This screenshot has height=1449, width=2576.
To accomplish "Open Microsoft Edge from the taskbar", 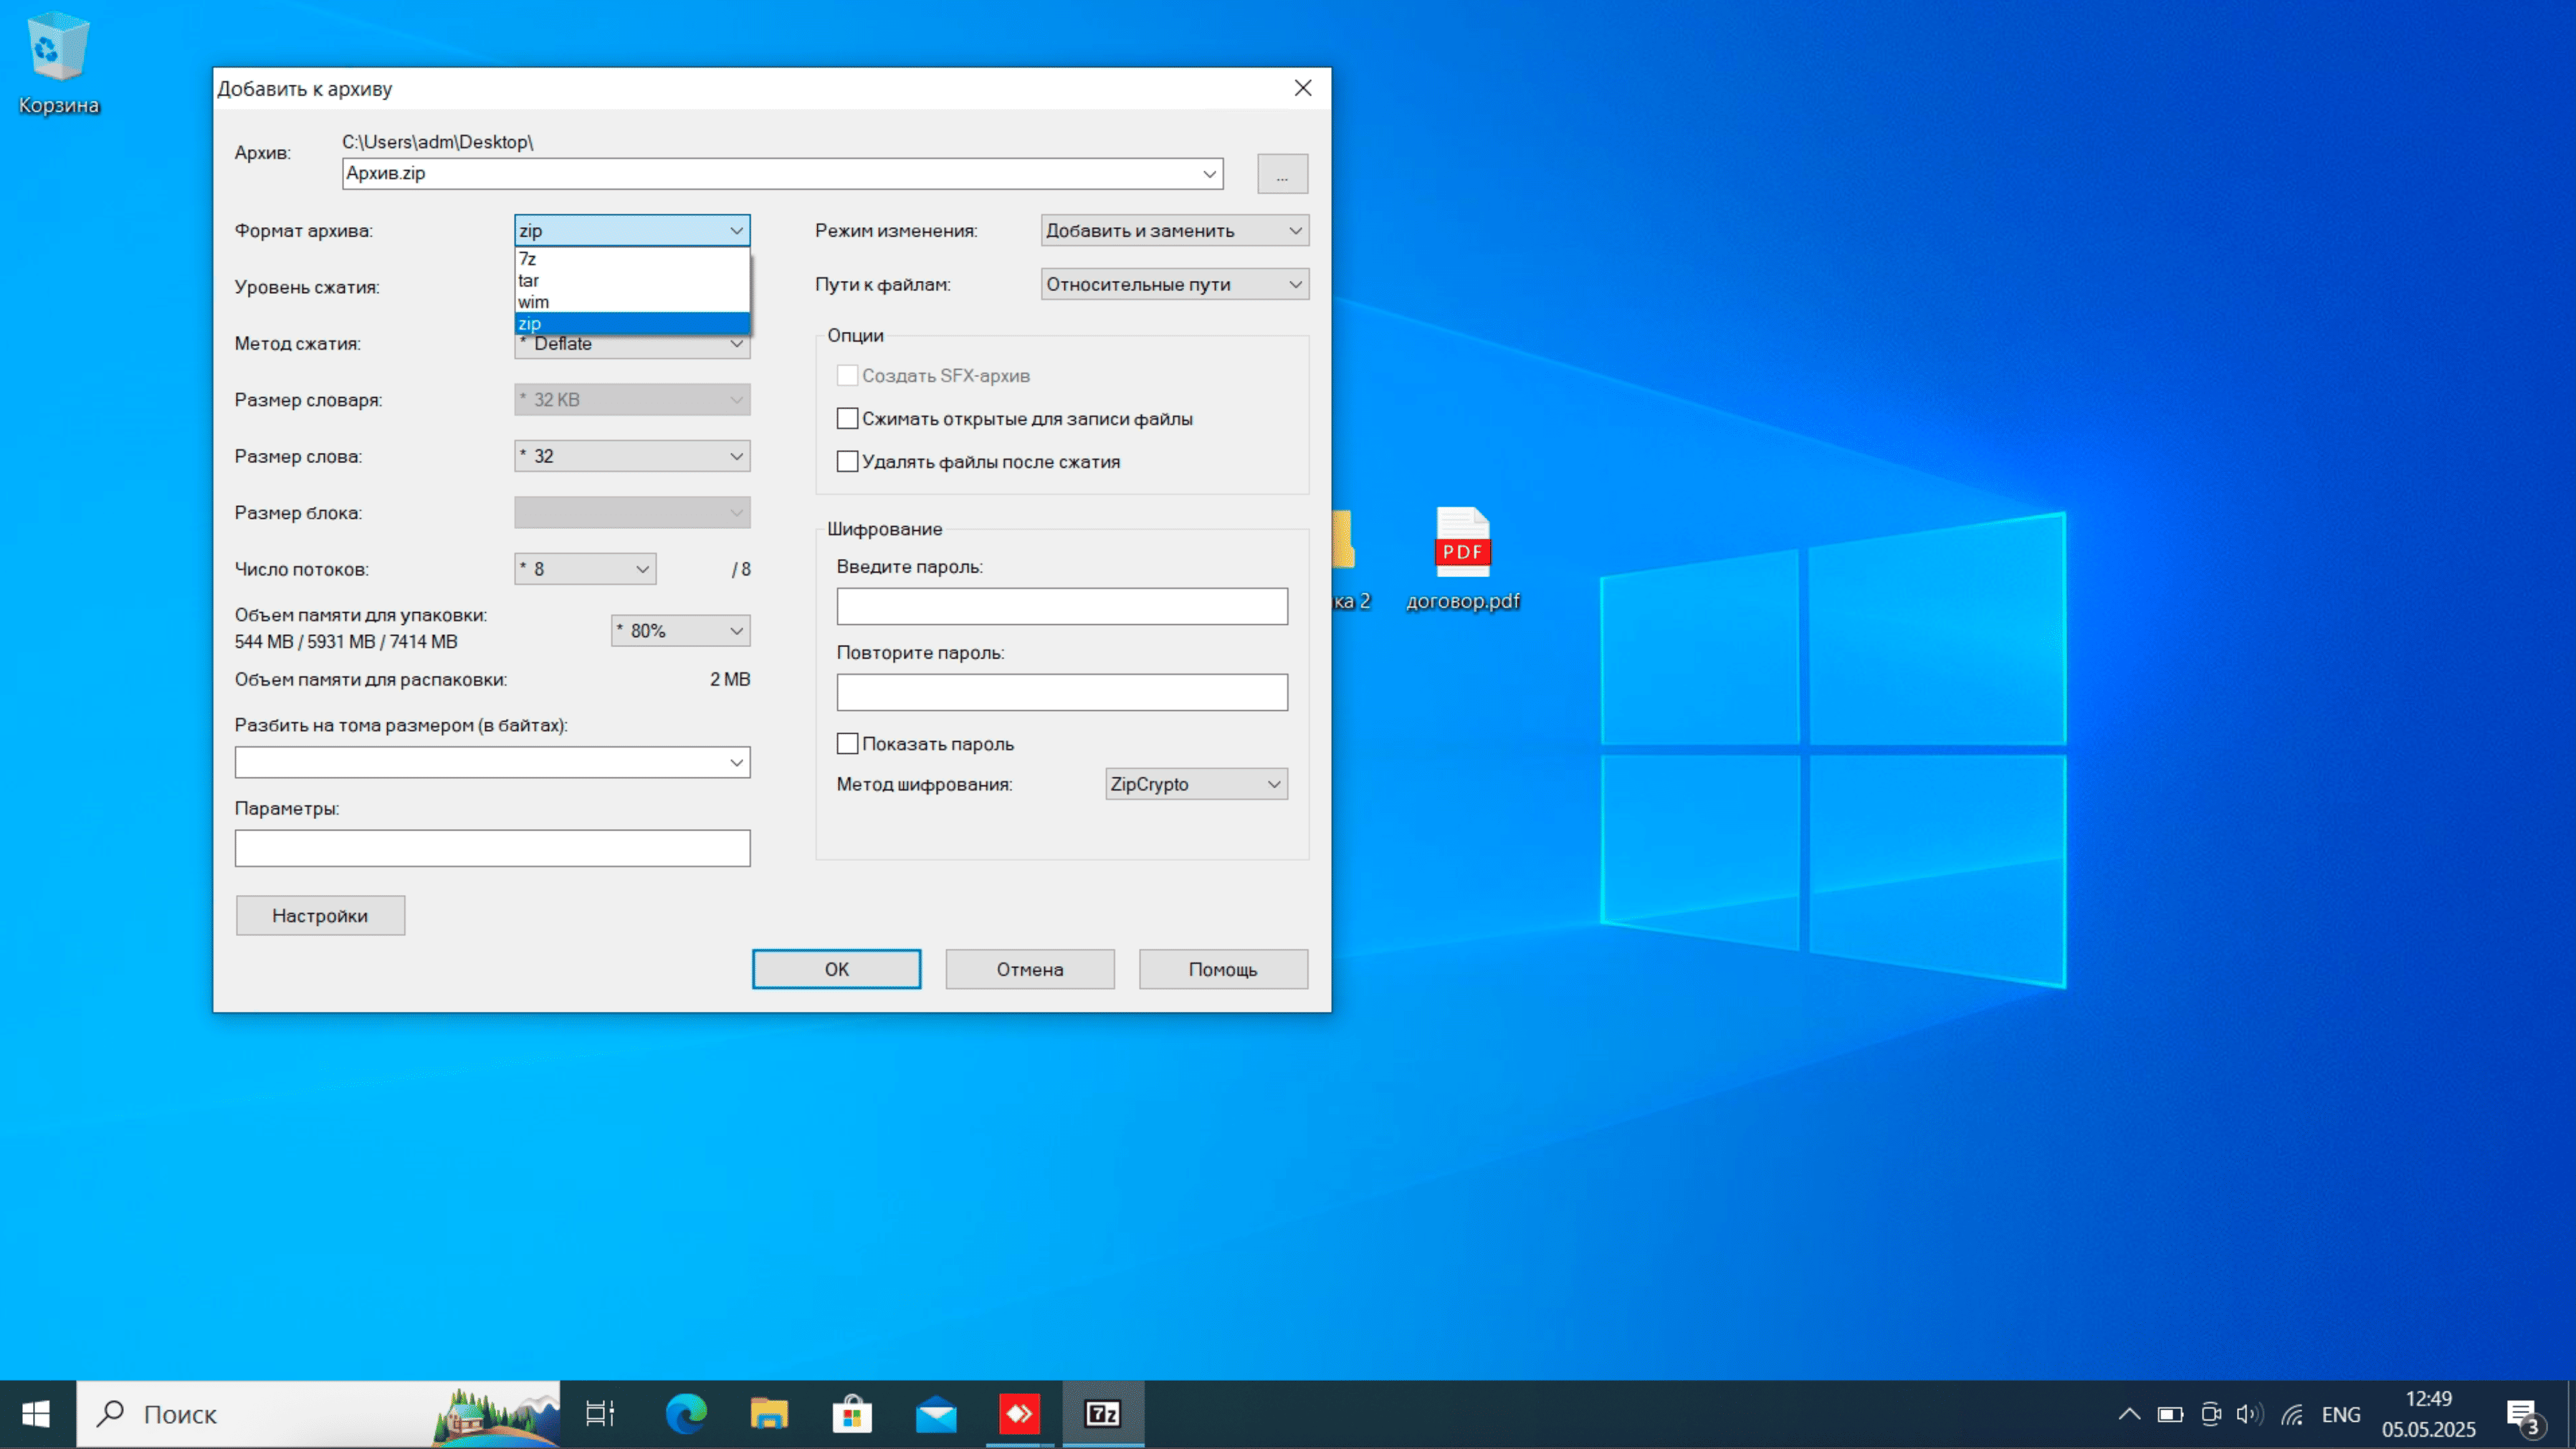I will click(x=686, y=1413).
